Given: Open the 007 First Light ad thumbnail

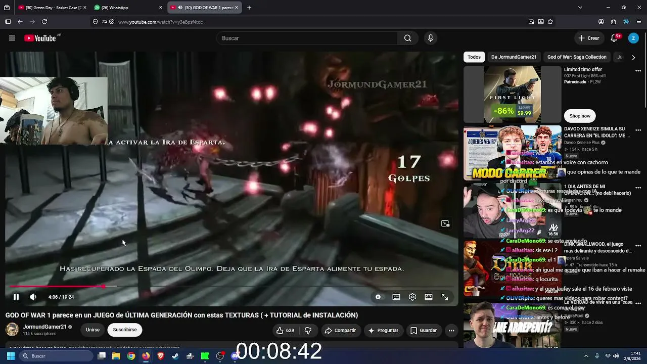Looking at the screenshot, I should (513, 95).
